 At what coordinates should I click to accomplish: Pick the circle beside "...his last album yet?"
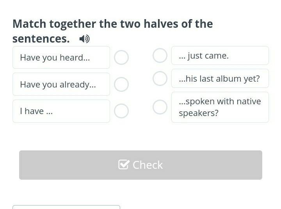point(160,79)
